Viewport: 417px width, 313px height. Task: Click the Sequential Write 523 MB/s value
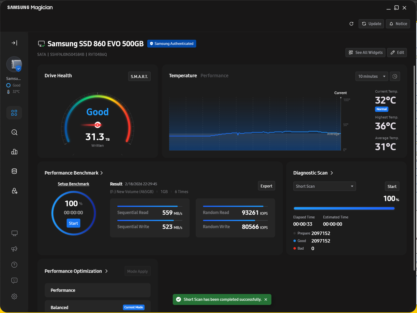(x=172, y=227)
